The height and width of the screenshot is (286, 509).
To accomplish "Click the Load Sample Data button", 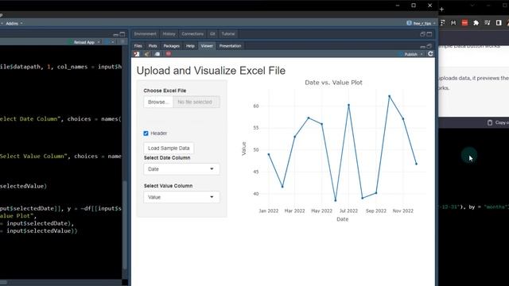I will tap(169, 149).
